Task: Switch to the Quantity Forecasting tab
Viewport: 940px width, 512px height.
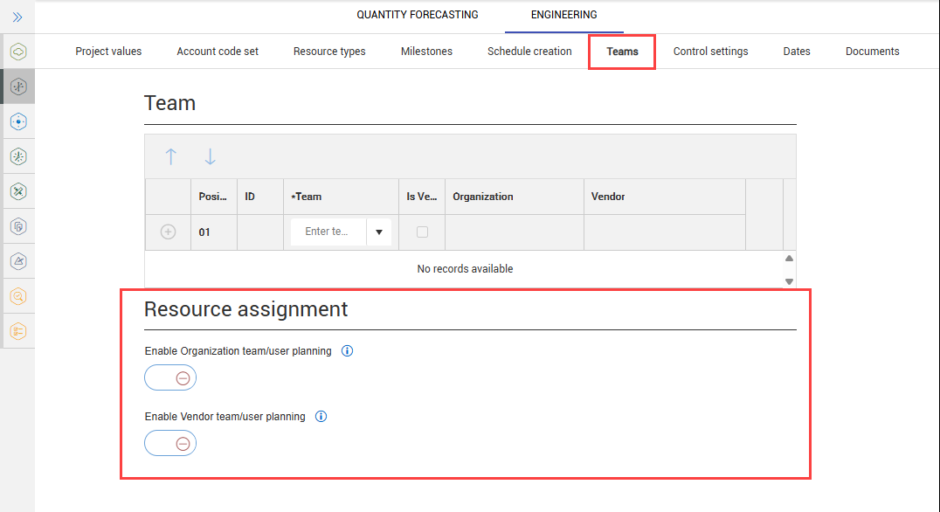Action: tap(417, 15)
